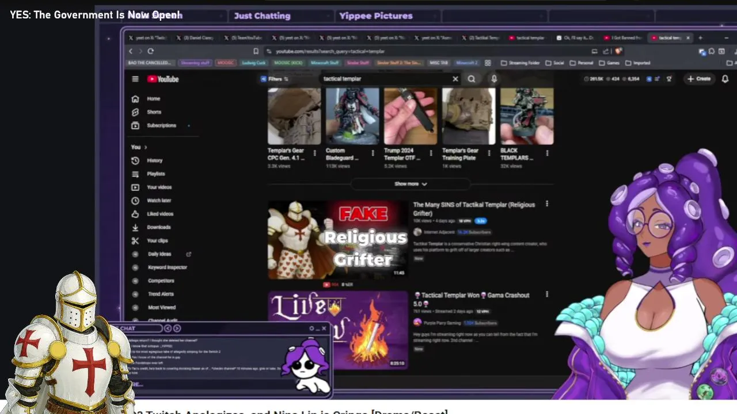Open options for Tactical Templar Won video
This screenshot has width=737, height=414.
546,294
